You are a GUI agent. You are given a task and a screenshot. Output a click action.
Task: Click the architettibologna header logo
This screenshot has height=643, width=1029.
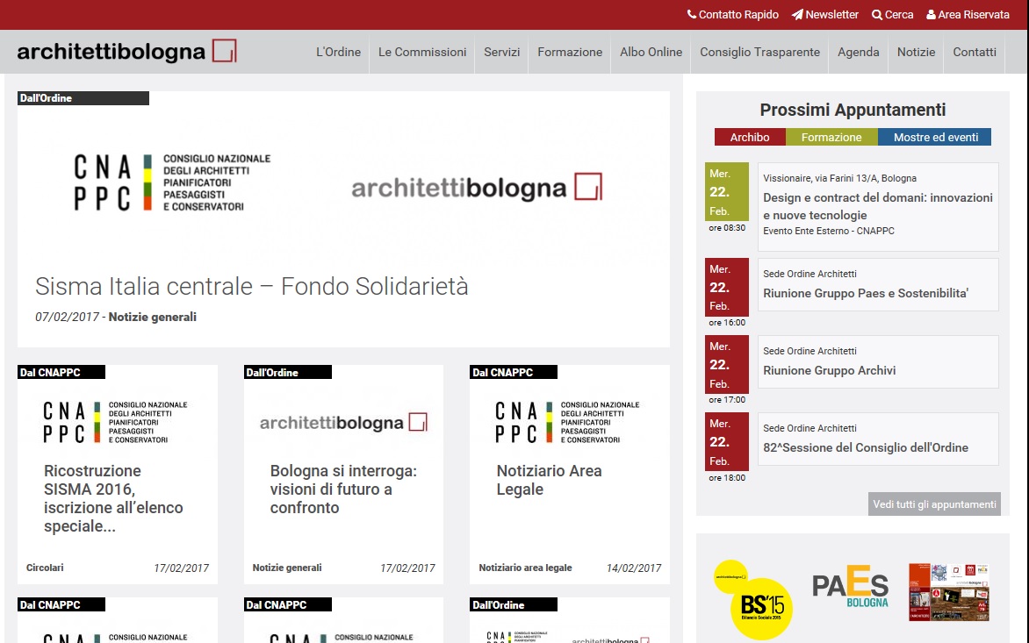pos(126,51)
